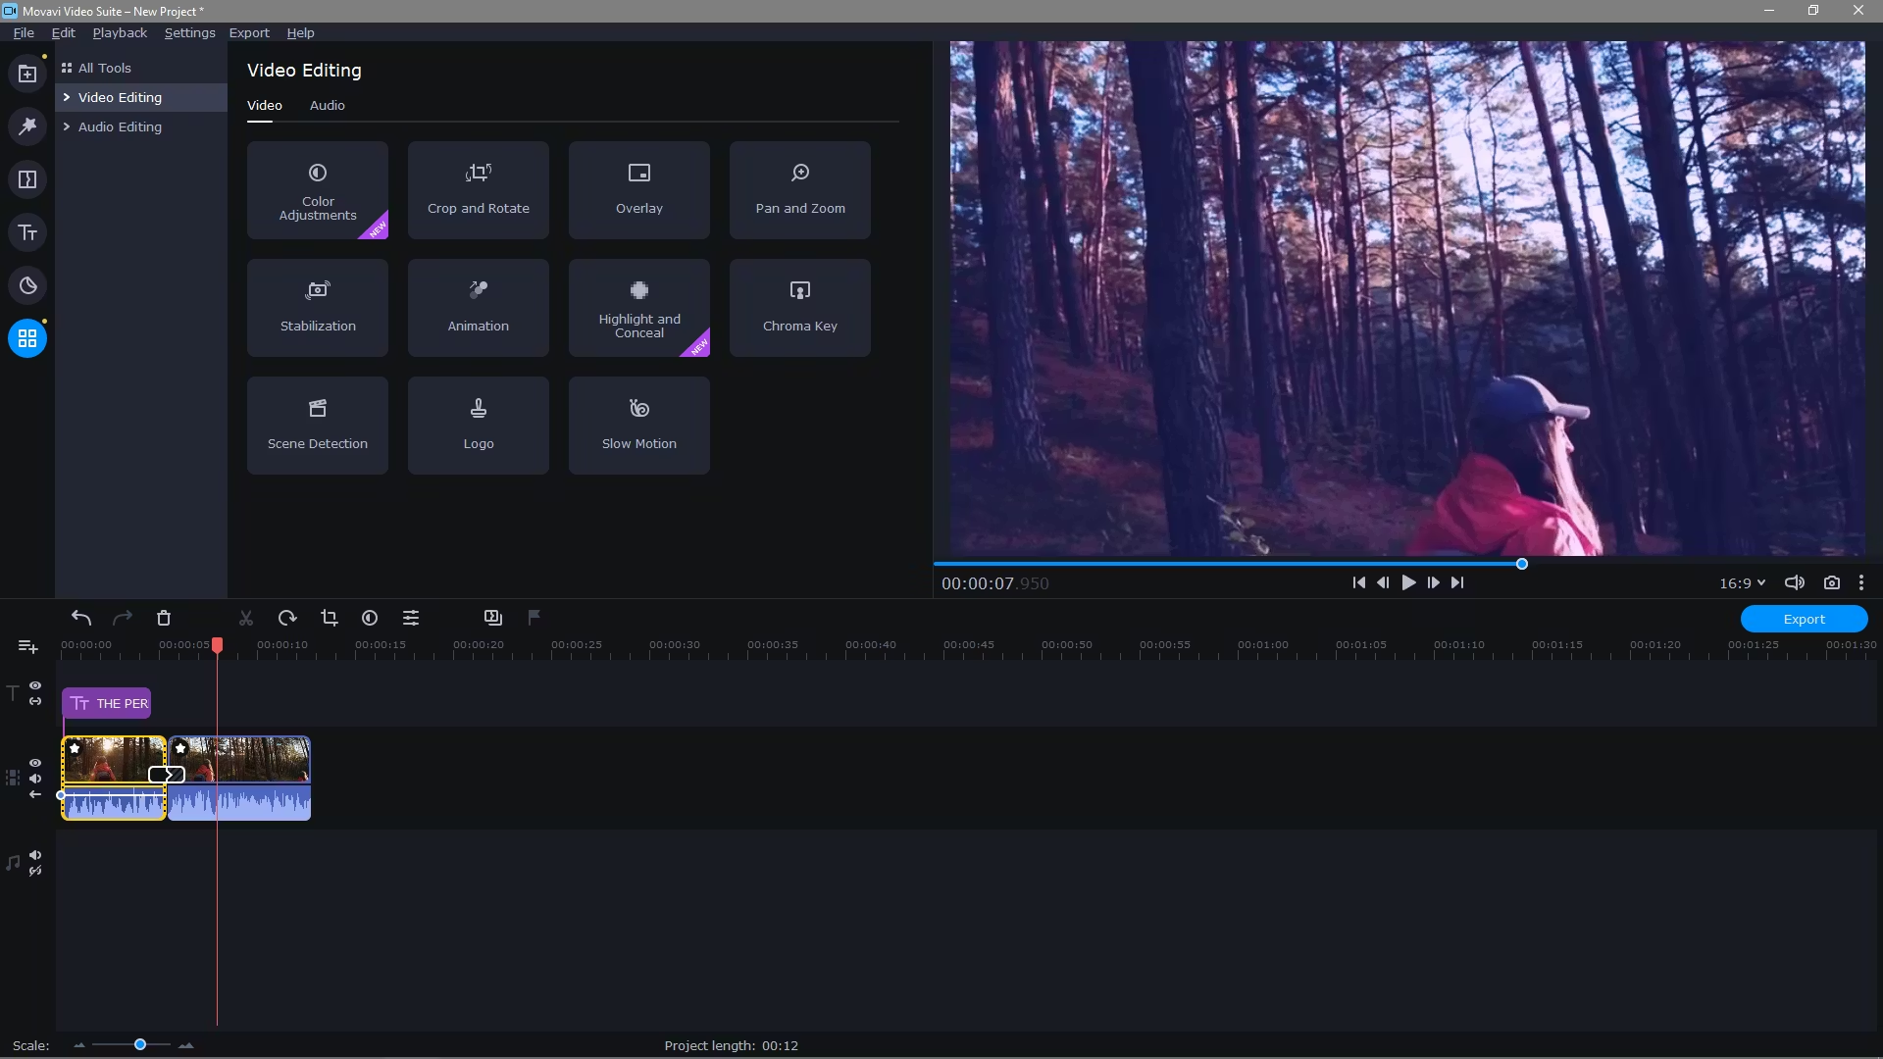Open the Stabilization tool
Screen dimensions: 1883x1059
317,307
